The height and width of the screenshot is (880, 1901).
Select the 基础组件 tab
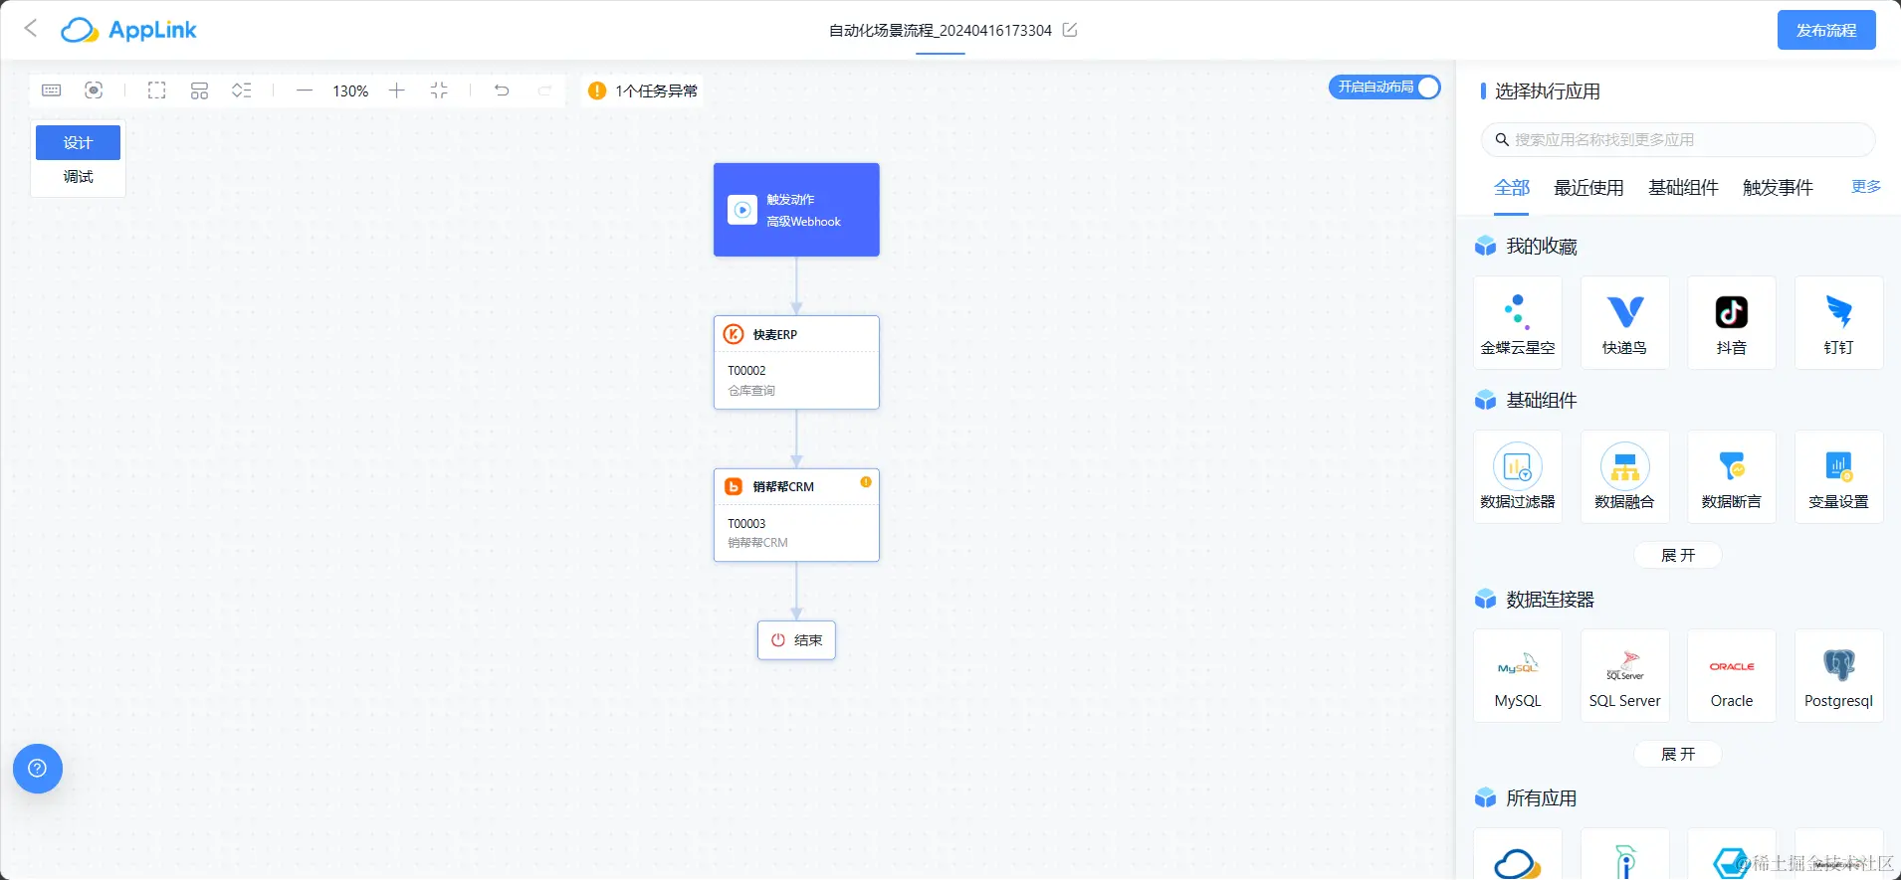click(x=1683, y=188)
